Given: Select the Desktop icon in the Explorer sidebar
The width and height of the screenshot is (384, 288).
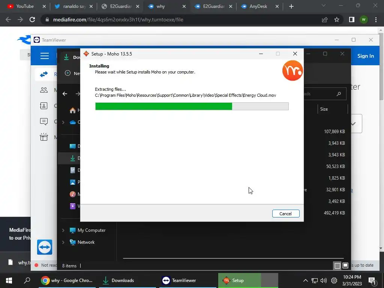Looking at the screenshot, I should tap(73, 146).
